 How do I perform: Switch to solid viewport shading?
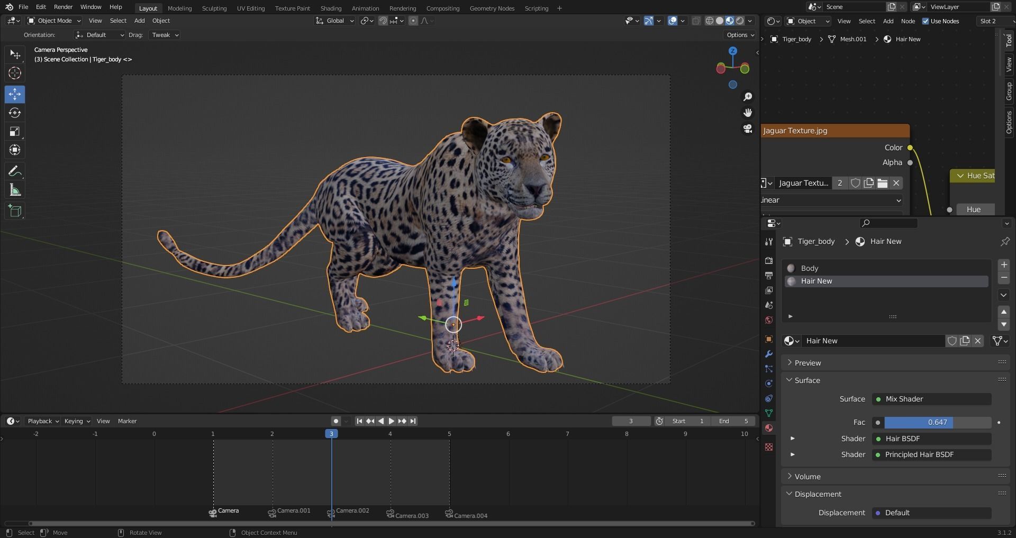click(720, 21)
